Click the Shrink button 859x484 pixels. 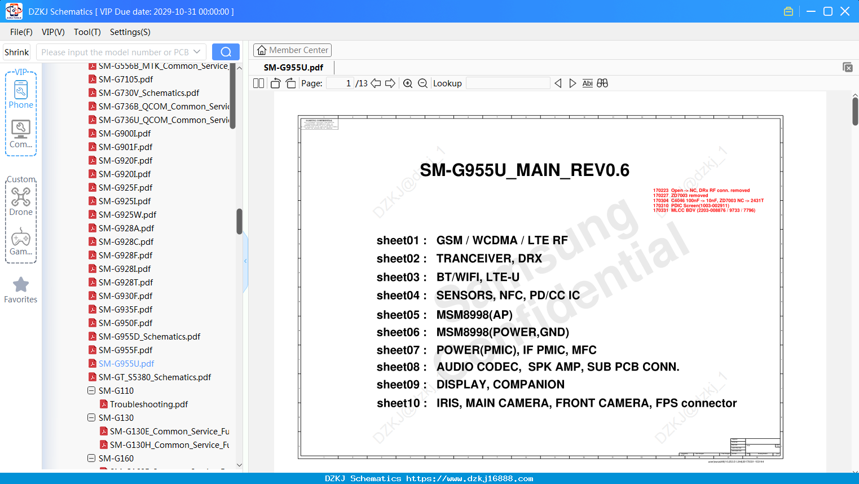click(x=16, y=52)
